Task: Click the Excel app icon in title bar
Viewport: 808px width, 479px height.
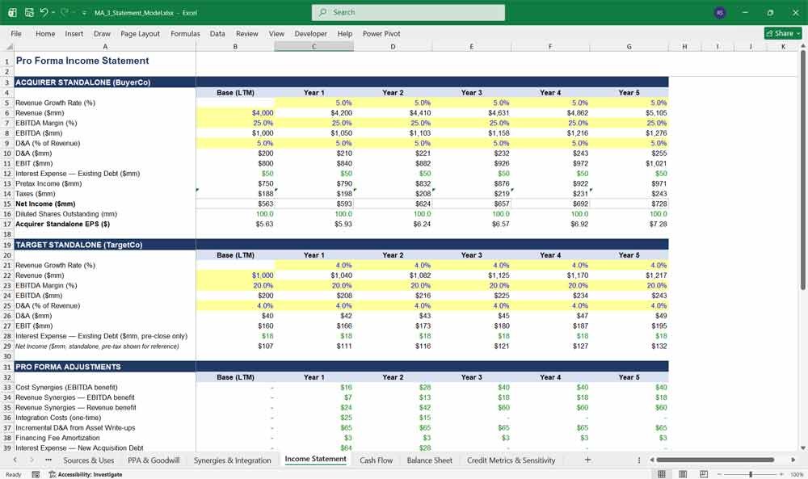Action: [12, 12]
